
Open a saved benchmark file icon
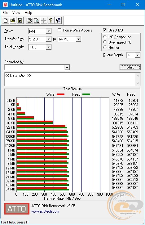pyautogui.click(x=13, y=21)
